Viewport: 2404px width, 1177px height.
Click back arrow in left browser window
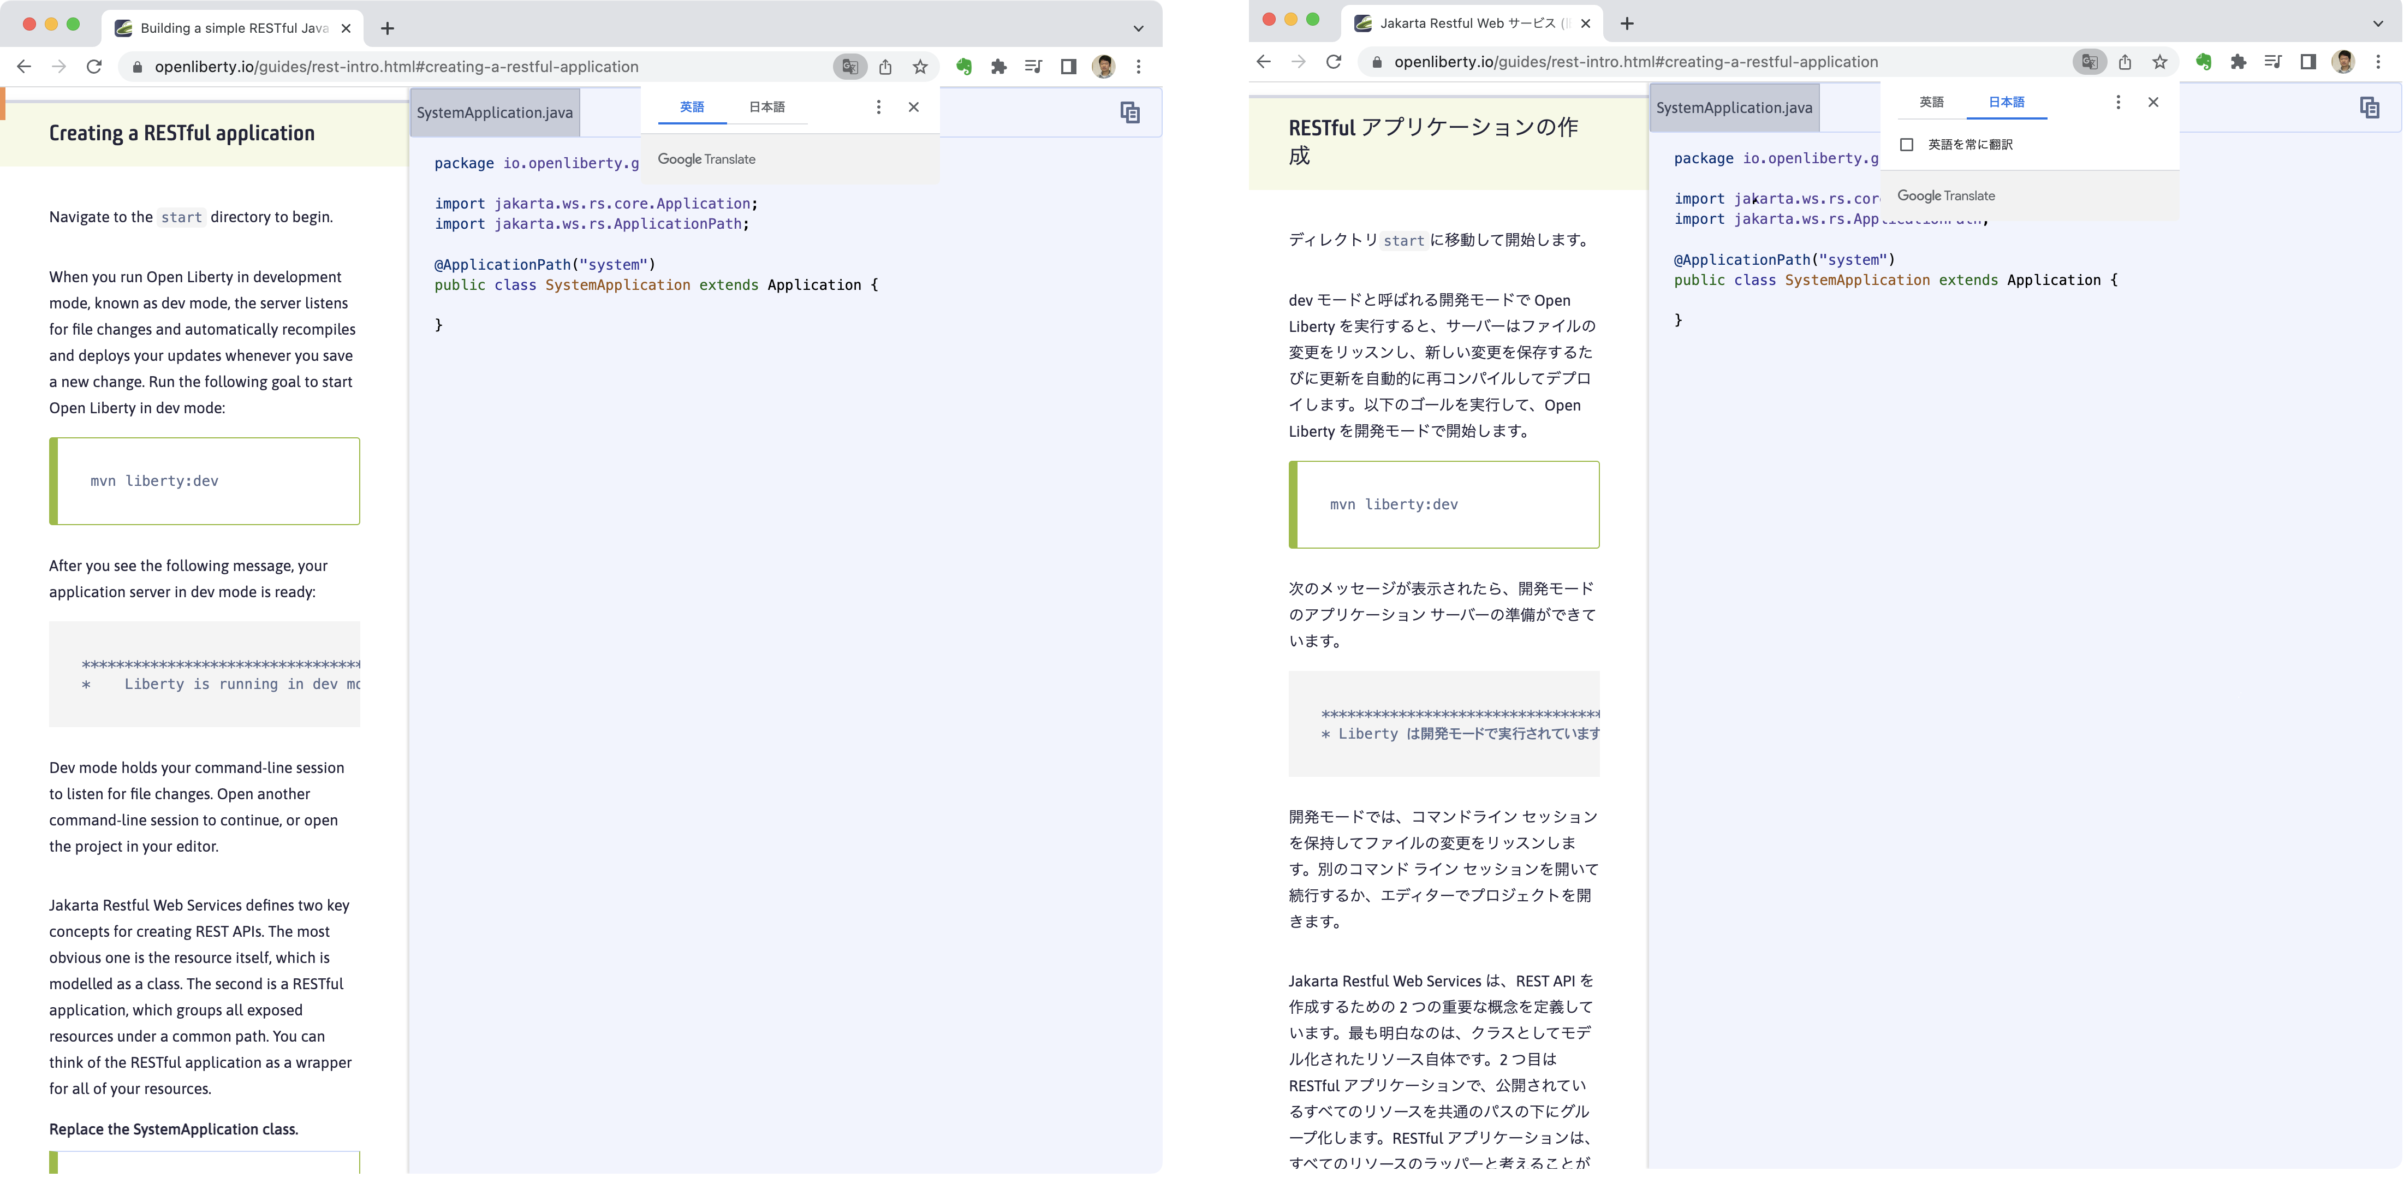coord(24,66)
